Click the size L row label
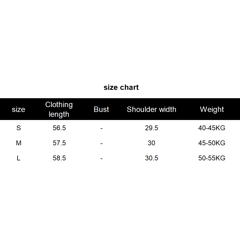This screenshot has width=240, height=240. tap(18, 158)
